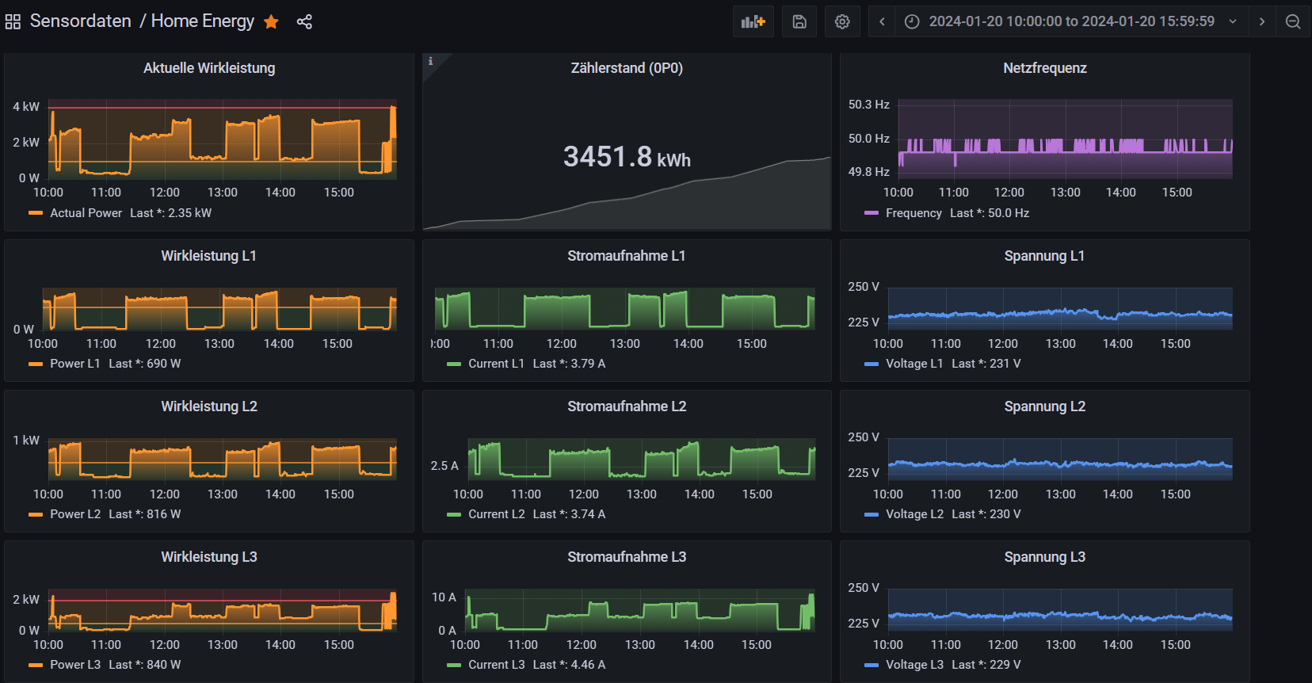Click 'Last *: 230 V' legend value
This screenshot has height=683, width=1312.
point(986,514)
